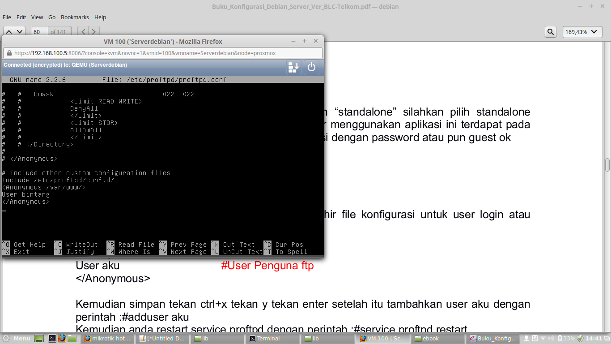Image resolution: width=611 pixels, height=344 pixels.
Task: Click the PDF viewer vertical scrollbar handle
Action: 607,165
